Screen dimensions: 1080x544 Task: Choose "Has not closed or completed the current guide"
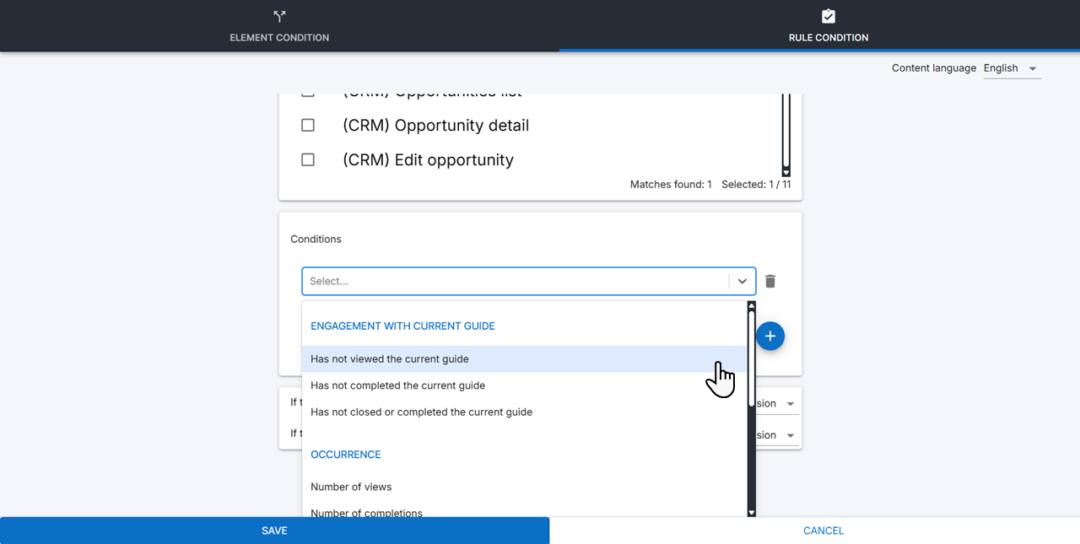tap(421, 412)
